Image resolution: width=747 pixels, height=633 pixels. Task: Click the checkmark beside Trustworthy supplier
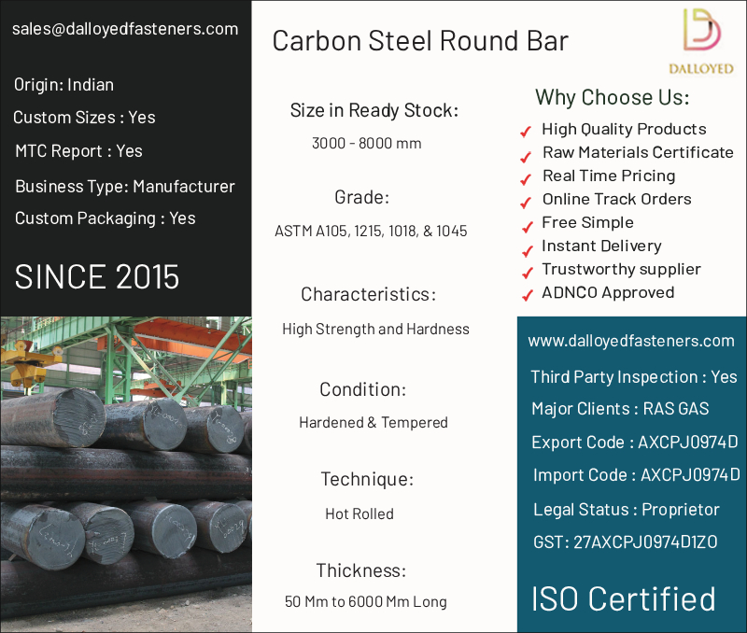point(527,273)
